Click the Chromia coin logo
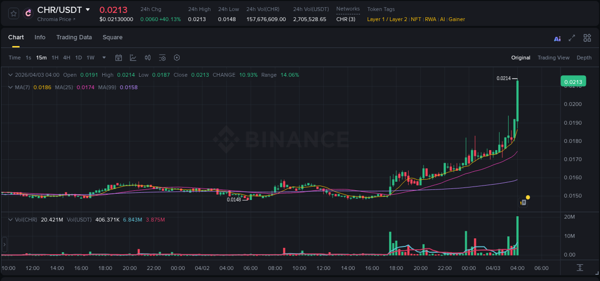This screenshot has height=281, width=600. pyautogui.click(x=27, y=13)
